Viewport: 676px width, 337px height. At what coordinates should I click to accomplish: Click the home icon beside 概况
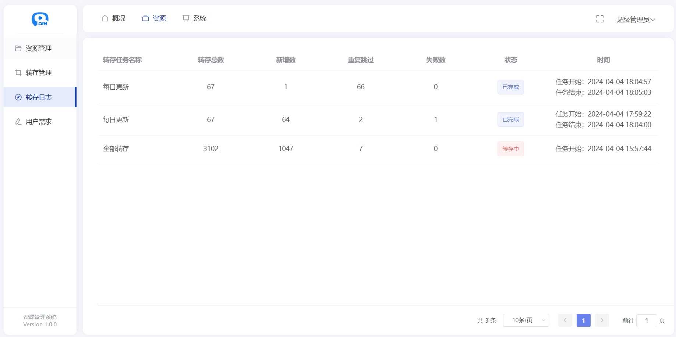pyautogui.click(x=105, y=18)
